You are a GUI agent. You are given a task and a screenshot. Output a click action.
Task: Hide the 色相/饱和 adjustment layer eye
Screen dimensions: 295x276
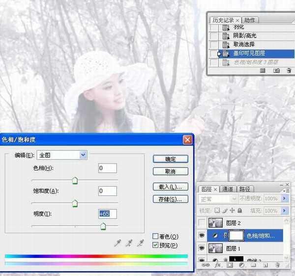coord(202,235)
